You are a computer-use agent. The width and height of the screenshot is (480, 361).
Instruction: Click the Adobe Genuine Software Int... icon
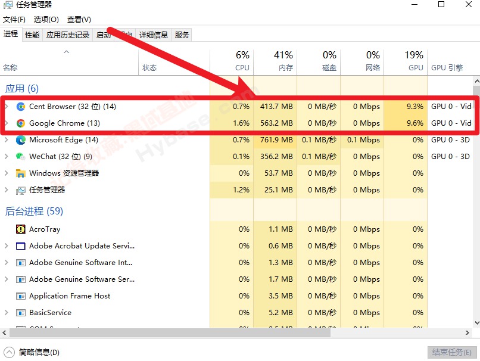20,263
